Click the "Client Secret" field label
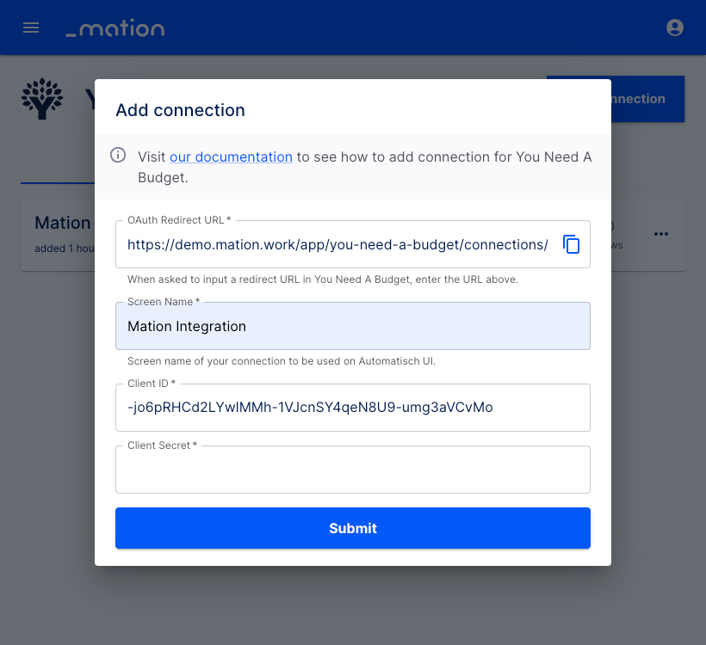Screen dimensions: 706x645 click(x=162, y=445)
